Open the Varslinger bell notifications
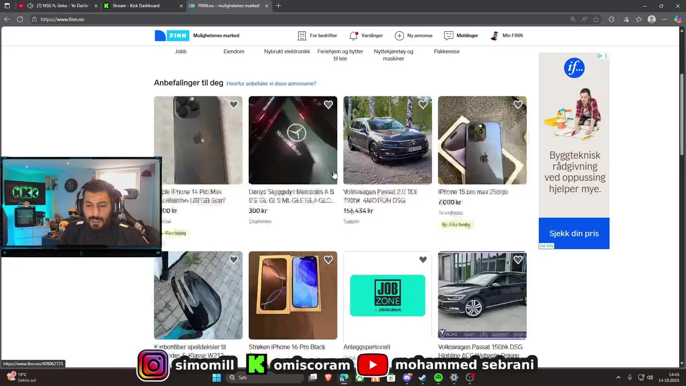The height and width of the screenshot is (386, 686). click(x=366, y=36)
